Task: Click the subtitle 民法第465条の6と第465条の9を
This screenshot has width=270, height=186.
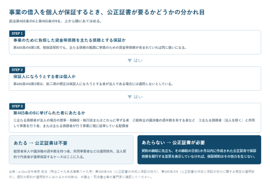Action: click(56, 21)
